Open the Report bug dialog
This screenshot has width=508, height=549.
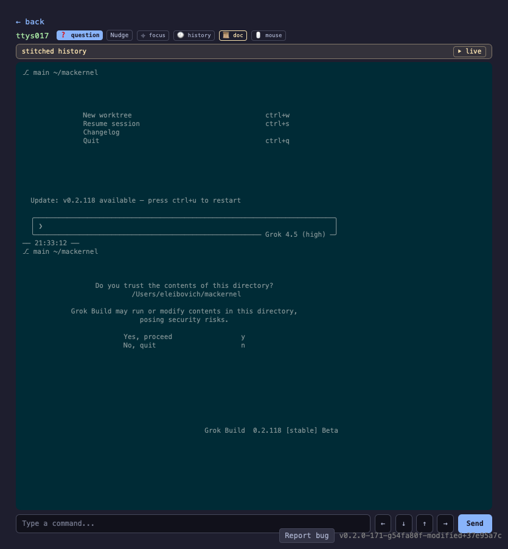(307, 536)
